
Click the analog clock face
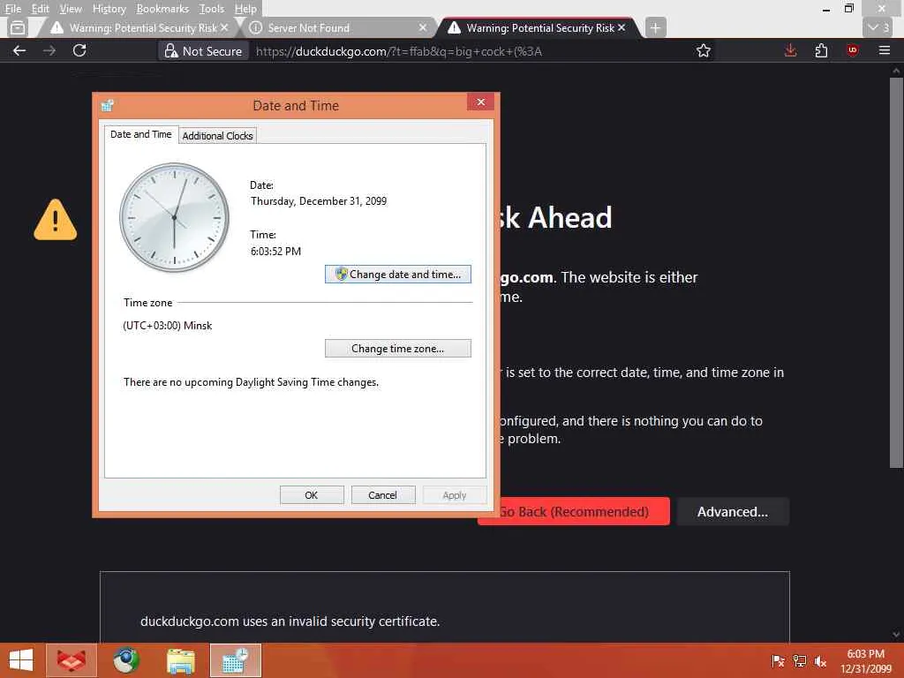(174, 218)
